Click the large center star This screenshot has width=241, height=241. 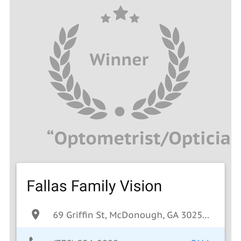120,13
